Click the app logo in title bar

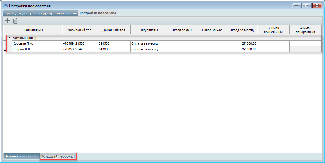pos(5,6)
